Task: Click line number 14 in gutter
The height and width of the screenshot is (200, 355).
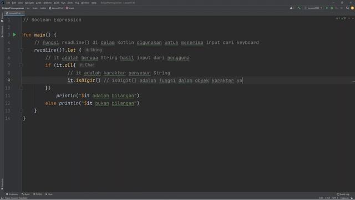Action: point(8,118)
